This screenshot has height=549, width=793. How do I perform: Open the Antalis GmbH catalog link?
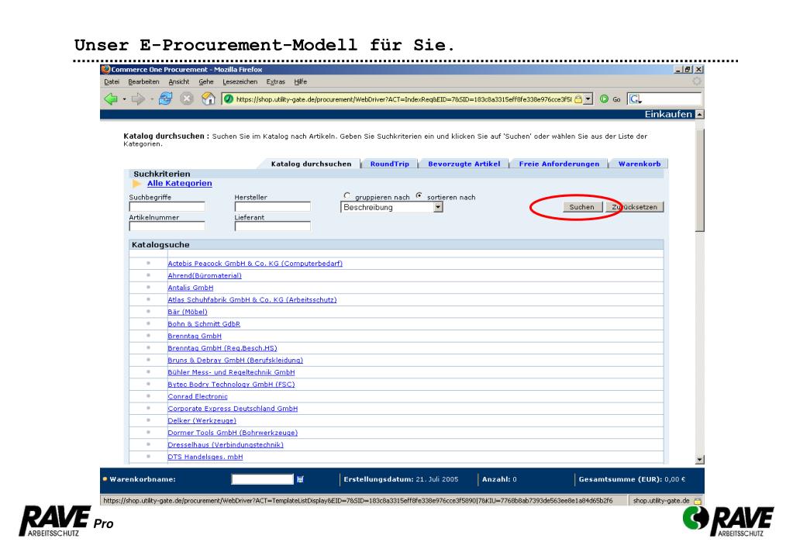(x=190, y=288)
